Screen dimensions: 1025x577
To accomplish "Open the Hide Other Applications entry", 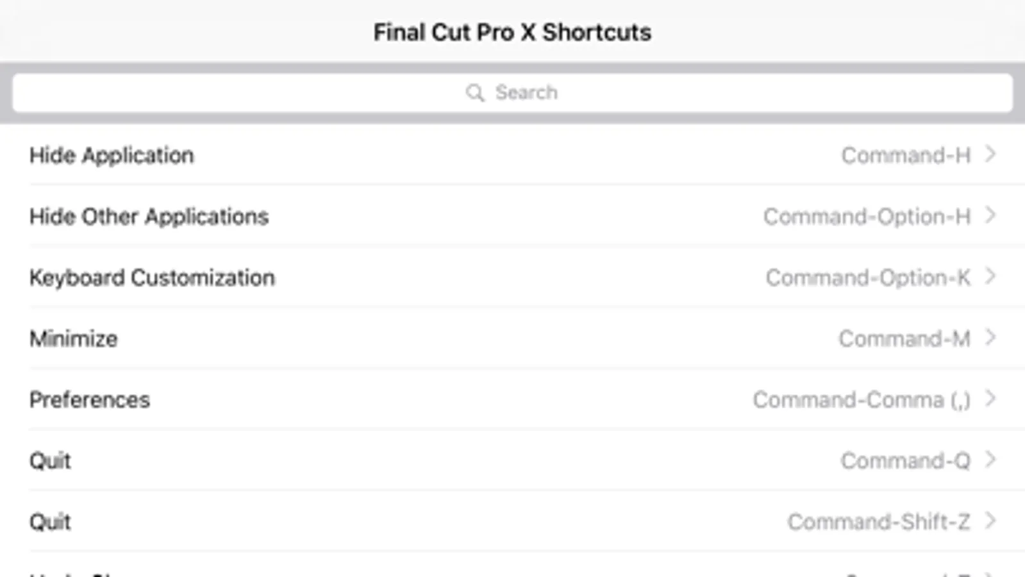I will tap(512, 216).
